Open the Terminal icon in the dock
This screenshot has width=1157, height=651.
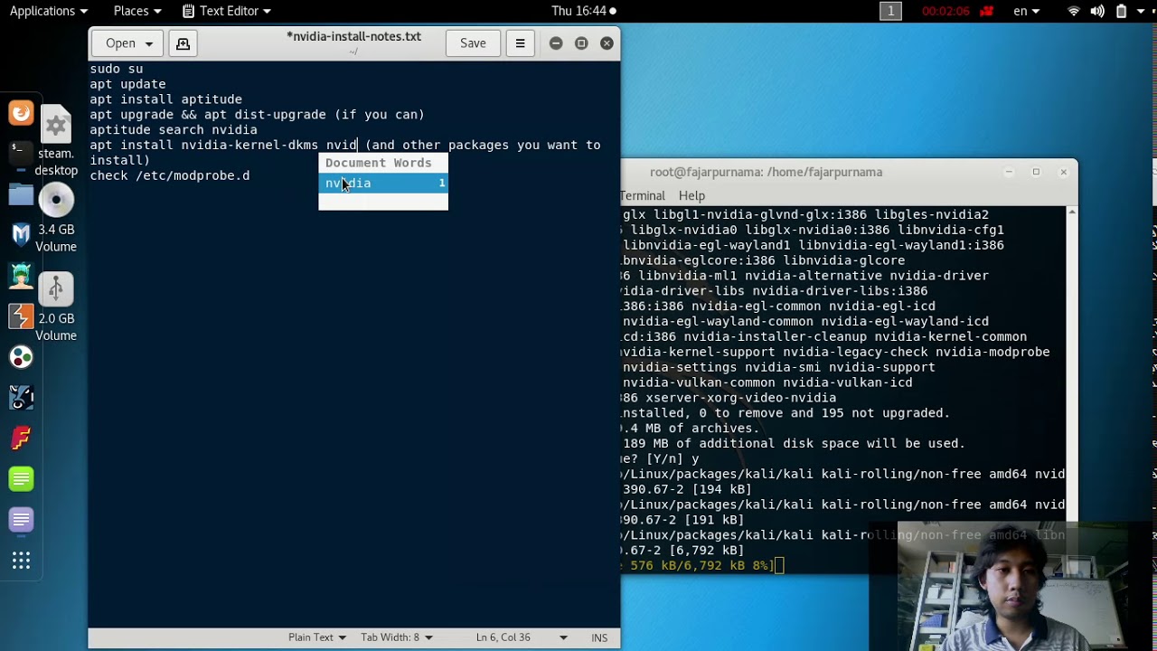tap(21, 153)
